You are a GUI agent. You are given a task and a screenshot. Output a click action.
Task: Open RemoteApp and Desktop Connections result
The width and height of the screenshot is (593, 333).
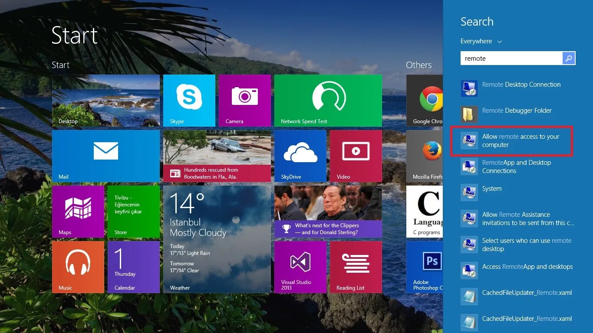pyautogui.click(x=518, y=166)
